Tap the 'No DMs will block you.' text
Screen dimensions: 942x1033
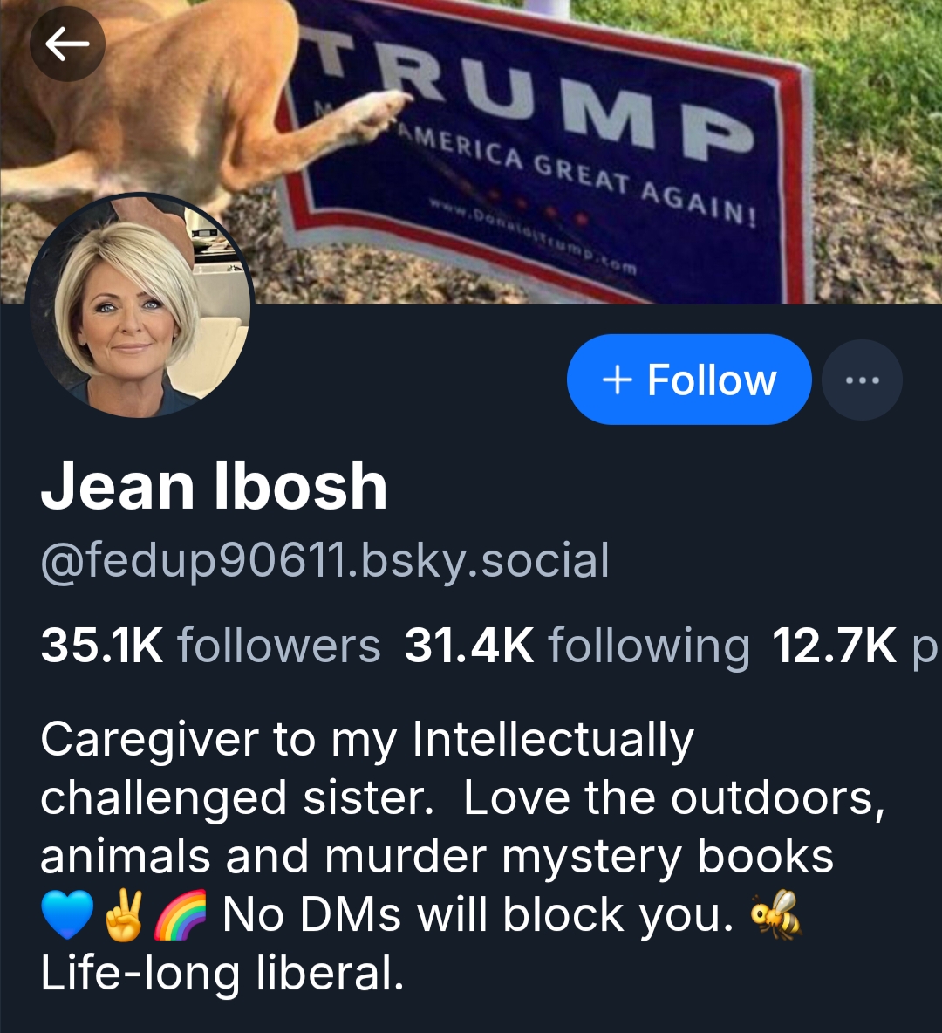[478, 915]
